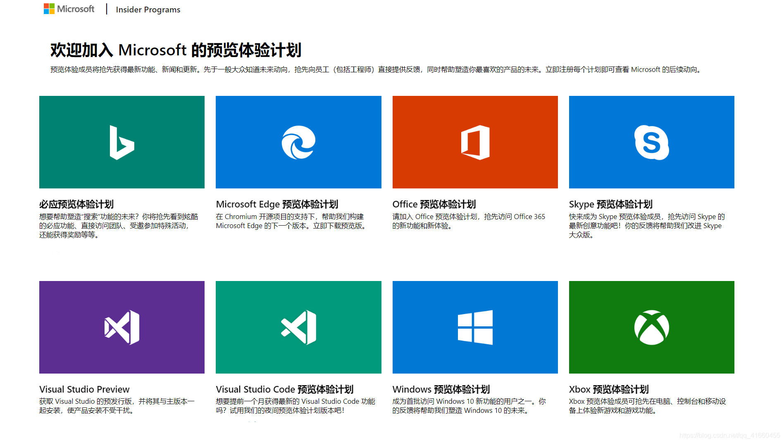Image resolution: width=784 pixels, height=443 pixels.
Task: Open the Microsoft Edge 预览体验计划 title link
Action: 277,204
